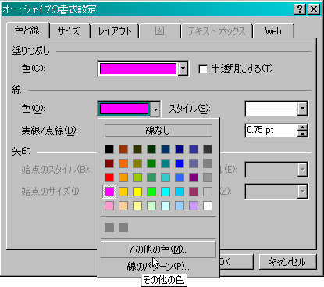Image resolution: width=324 pixels, height=287 pixels.
Task: Select the bright yellow color swatch
Action: pyautogui.click(x=137, y=192)
